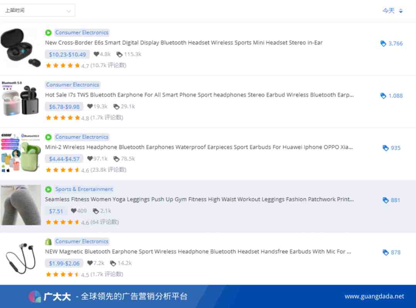This screenshot has height=308, width=416.
Task: Click the heart icon beside 4.8k
Action: click(x=96, y=54)
